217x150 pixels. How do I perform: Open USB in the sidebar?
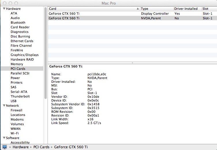click(14, 101)
